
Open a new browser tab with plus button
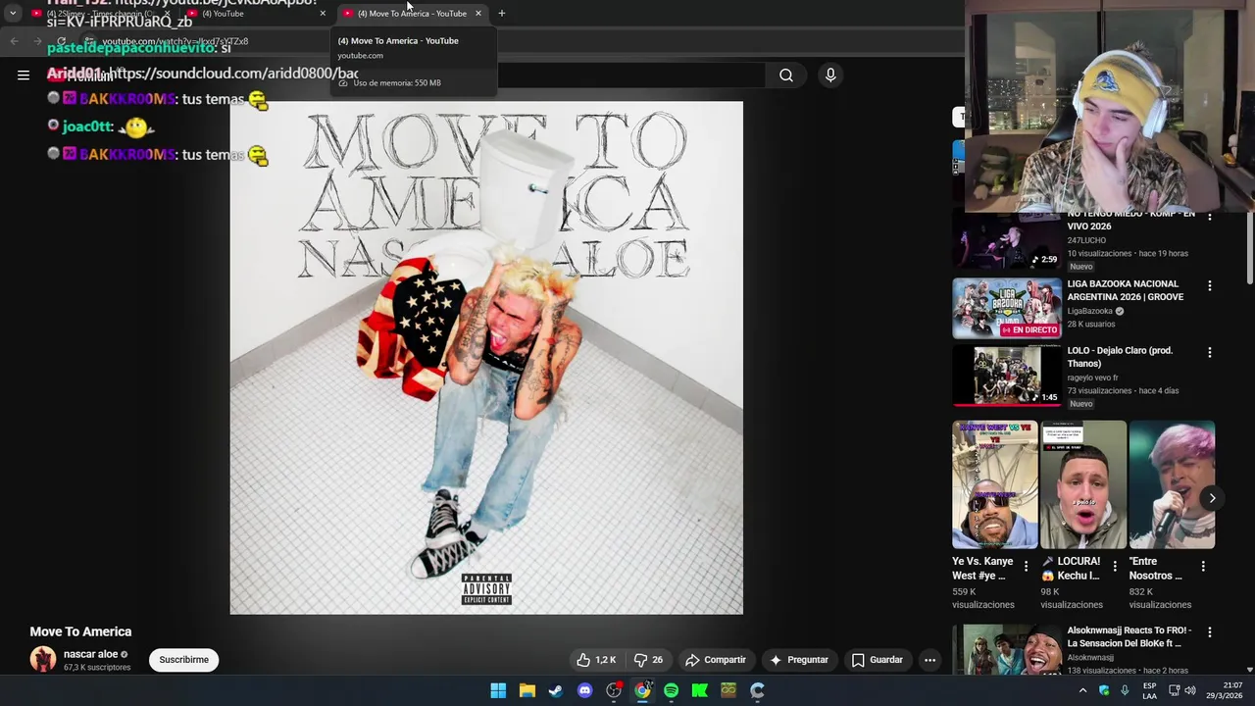pyautogui.click(x=501, y=14)
